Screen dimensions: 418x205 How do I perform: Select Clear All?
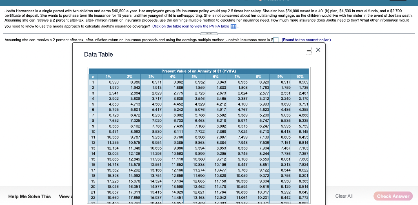344,196
